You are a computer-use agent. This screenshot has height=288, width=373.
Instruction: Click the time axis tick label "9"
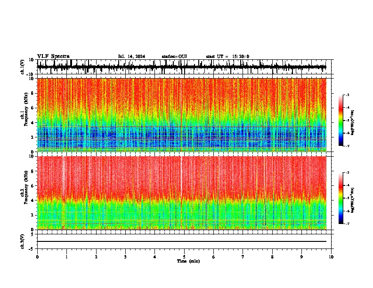(x=301, y=257)
